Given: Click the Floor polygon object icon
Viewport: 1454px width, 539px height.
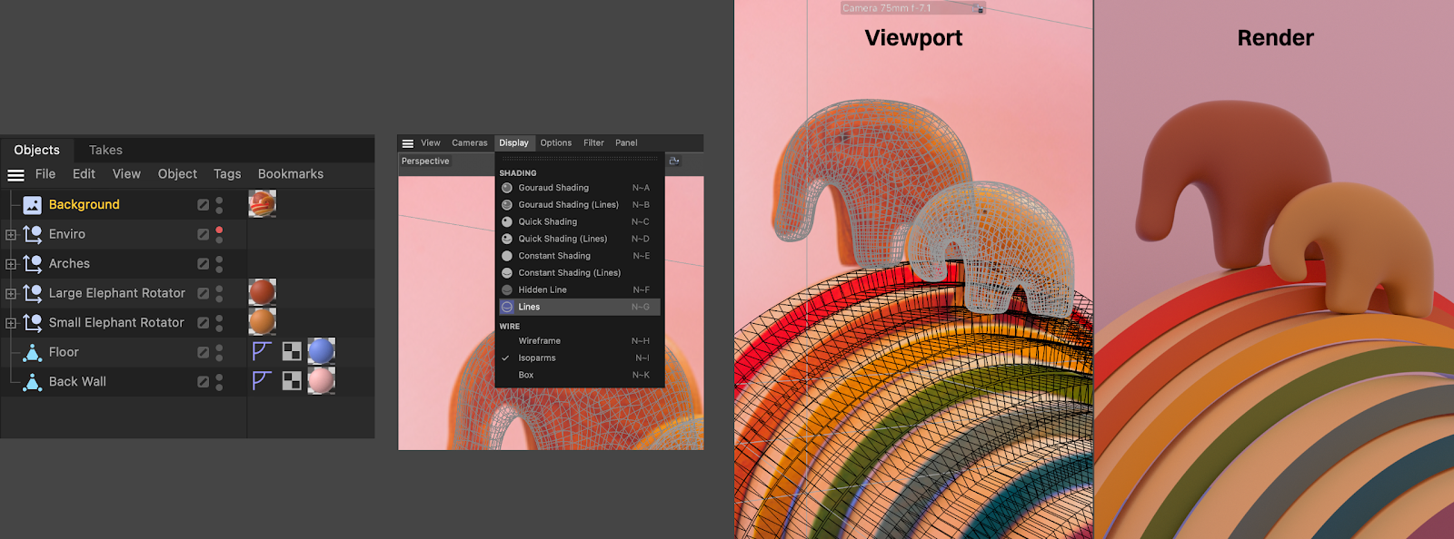Looking at the screenshot, I should tap(32, 353).
